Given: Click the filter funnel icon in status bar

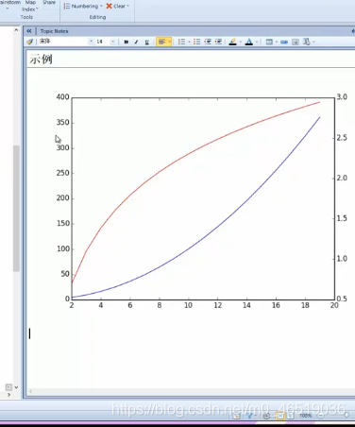Looking at the screenshot, I should tap(250, 416).
